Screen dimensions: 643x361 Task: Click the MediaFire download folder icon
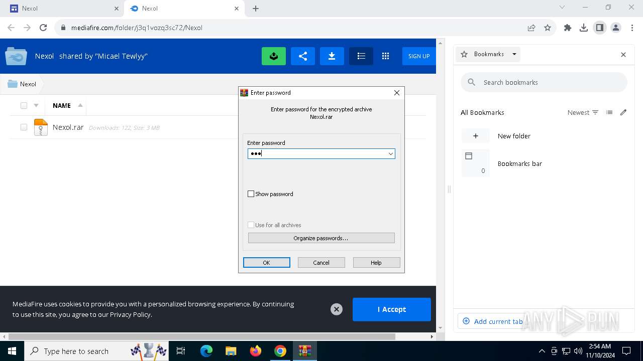pyautogui.click(x=332, y=56)
